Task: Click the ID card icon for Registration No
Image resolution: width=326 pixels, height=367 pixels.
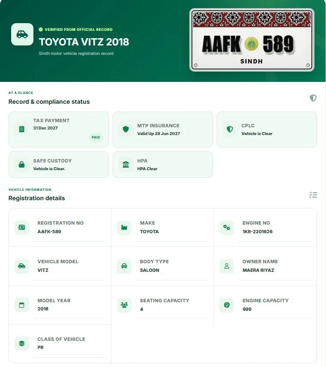Action: click(22, 227)
